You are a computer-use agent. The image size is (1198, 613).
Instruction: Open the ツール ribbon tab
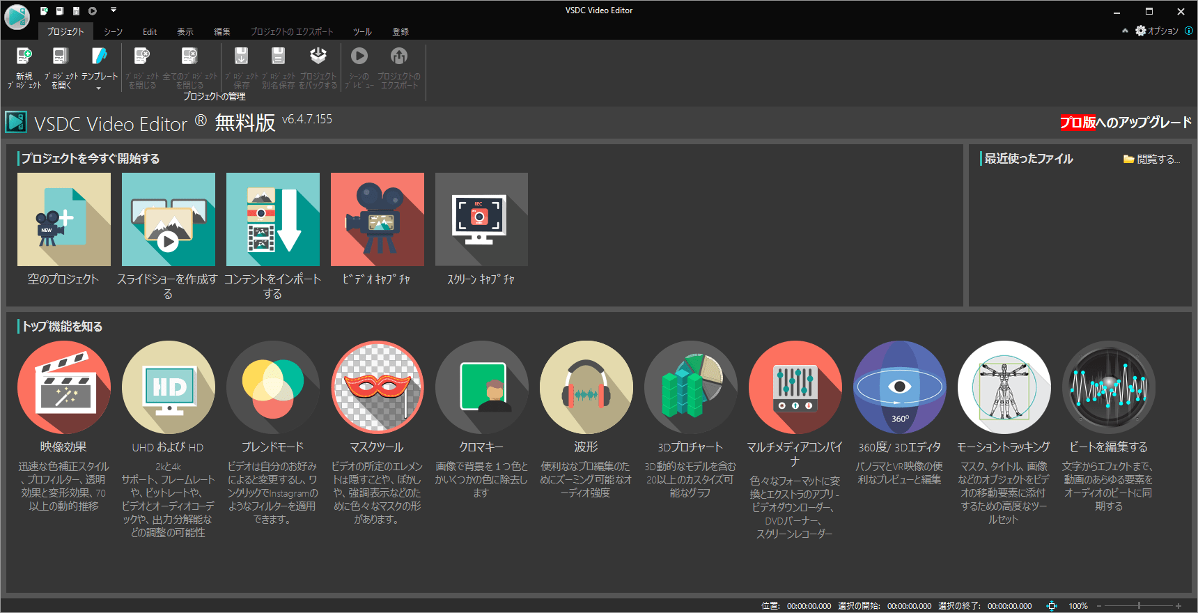(x=362, y=31)
